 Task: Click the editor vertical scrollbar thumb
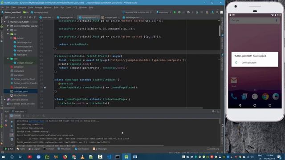click(x=220, y=31)
